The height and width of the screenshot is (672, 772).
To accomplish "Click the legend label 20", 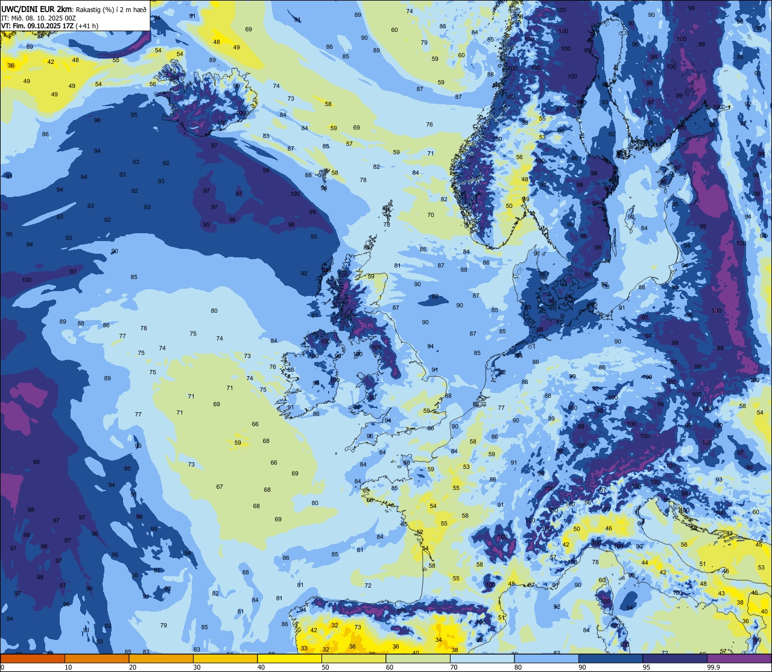I will (x=133, y=667).
